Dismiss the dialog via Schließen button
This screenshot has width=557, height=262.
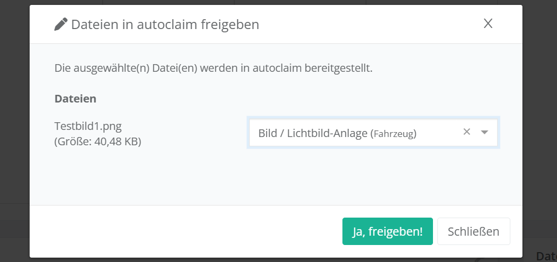click(474, 231)
